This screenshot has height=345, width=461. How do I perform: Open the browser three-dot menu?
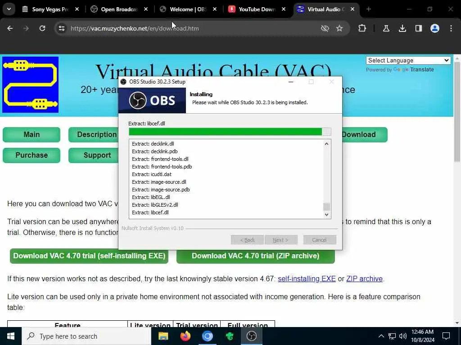(451, 28)
